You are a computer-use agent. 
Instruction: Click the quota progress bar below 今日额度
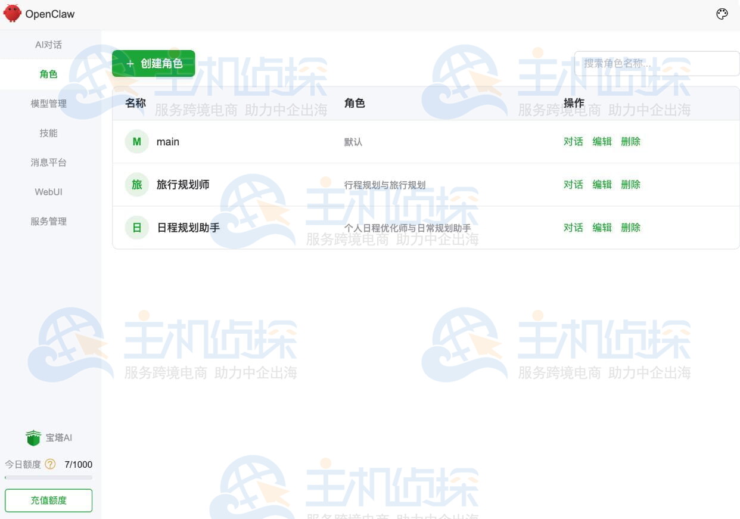48,478
